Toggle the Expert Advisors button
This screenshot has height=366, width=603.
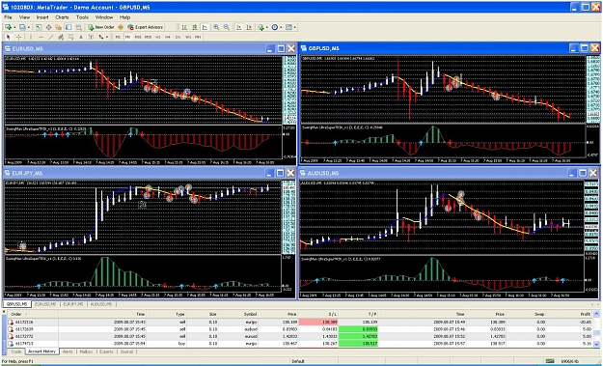click(x=146, y=27)
